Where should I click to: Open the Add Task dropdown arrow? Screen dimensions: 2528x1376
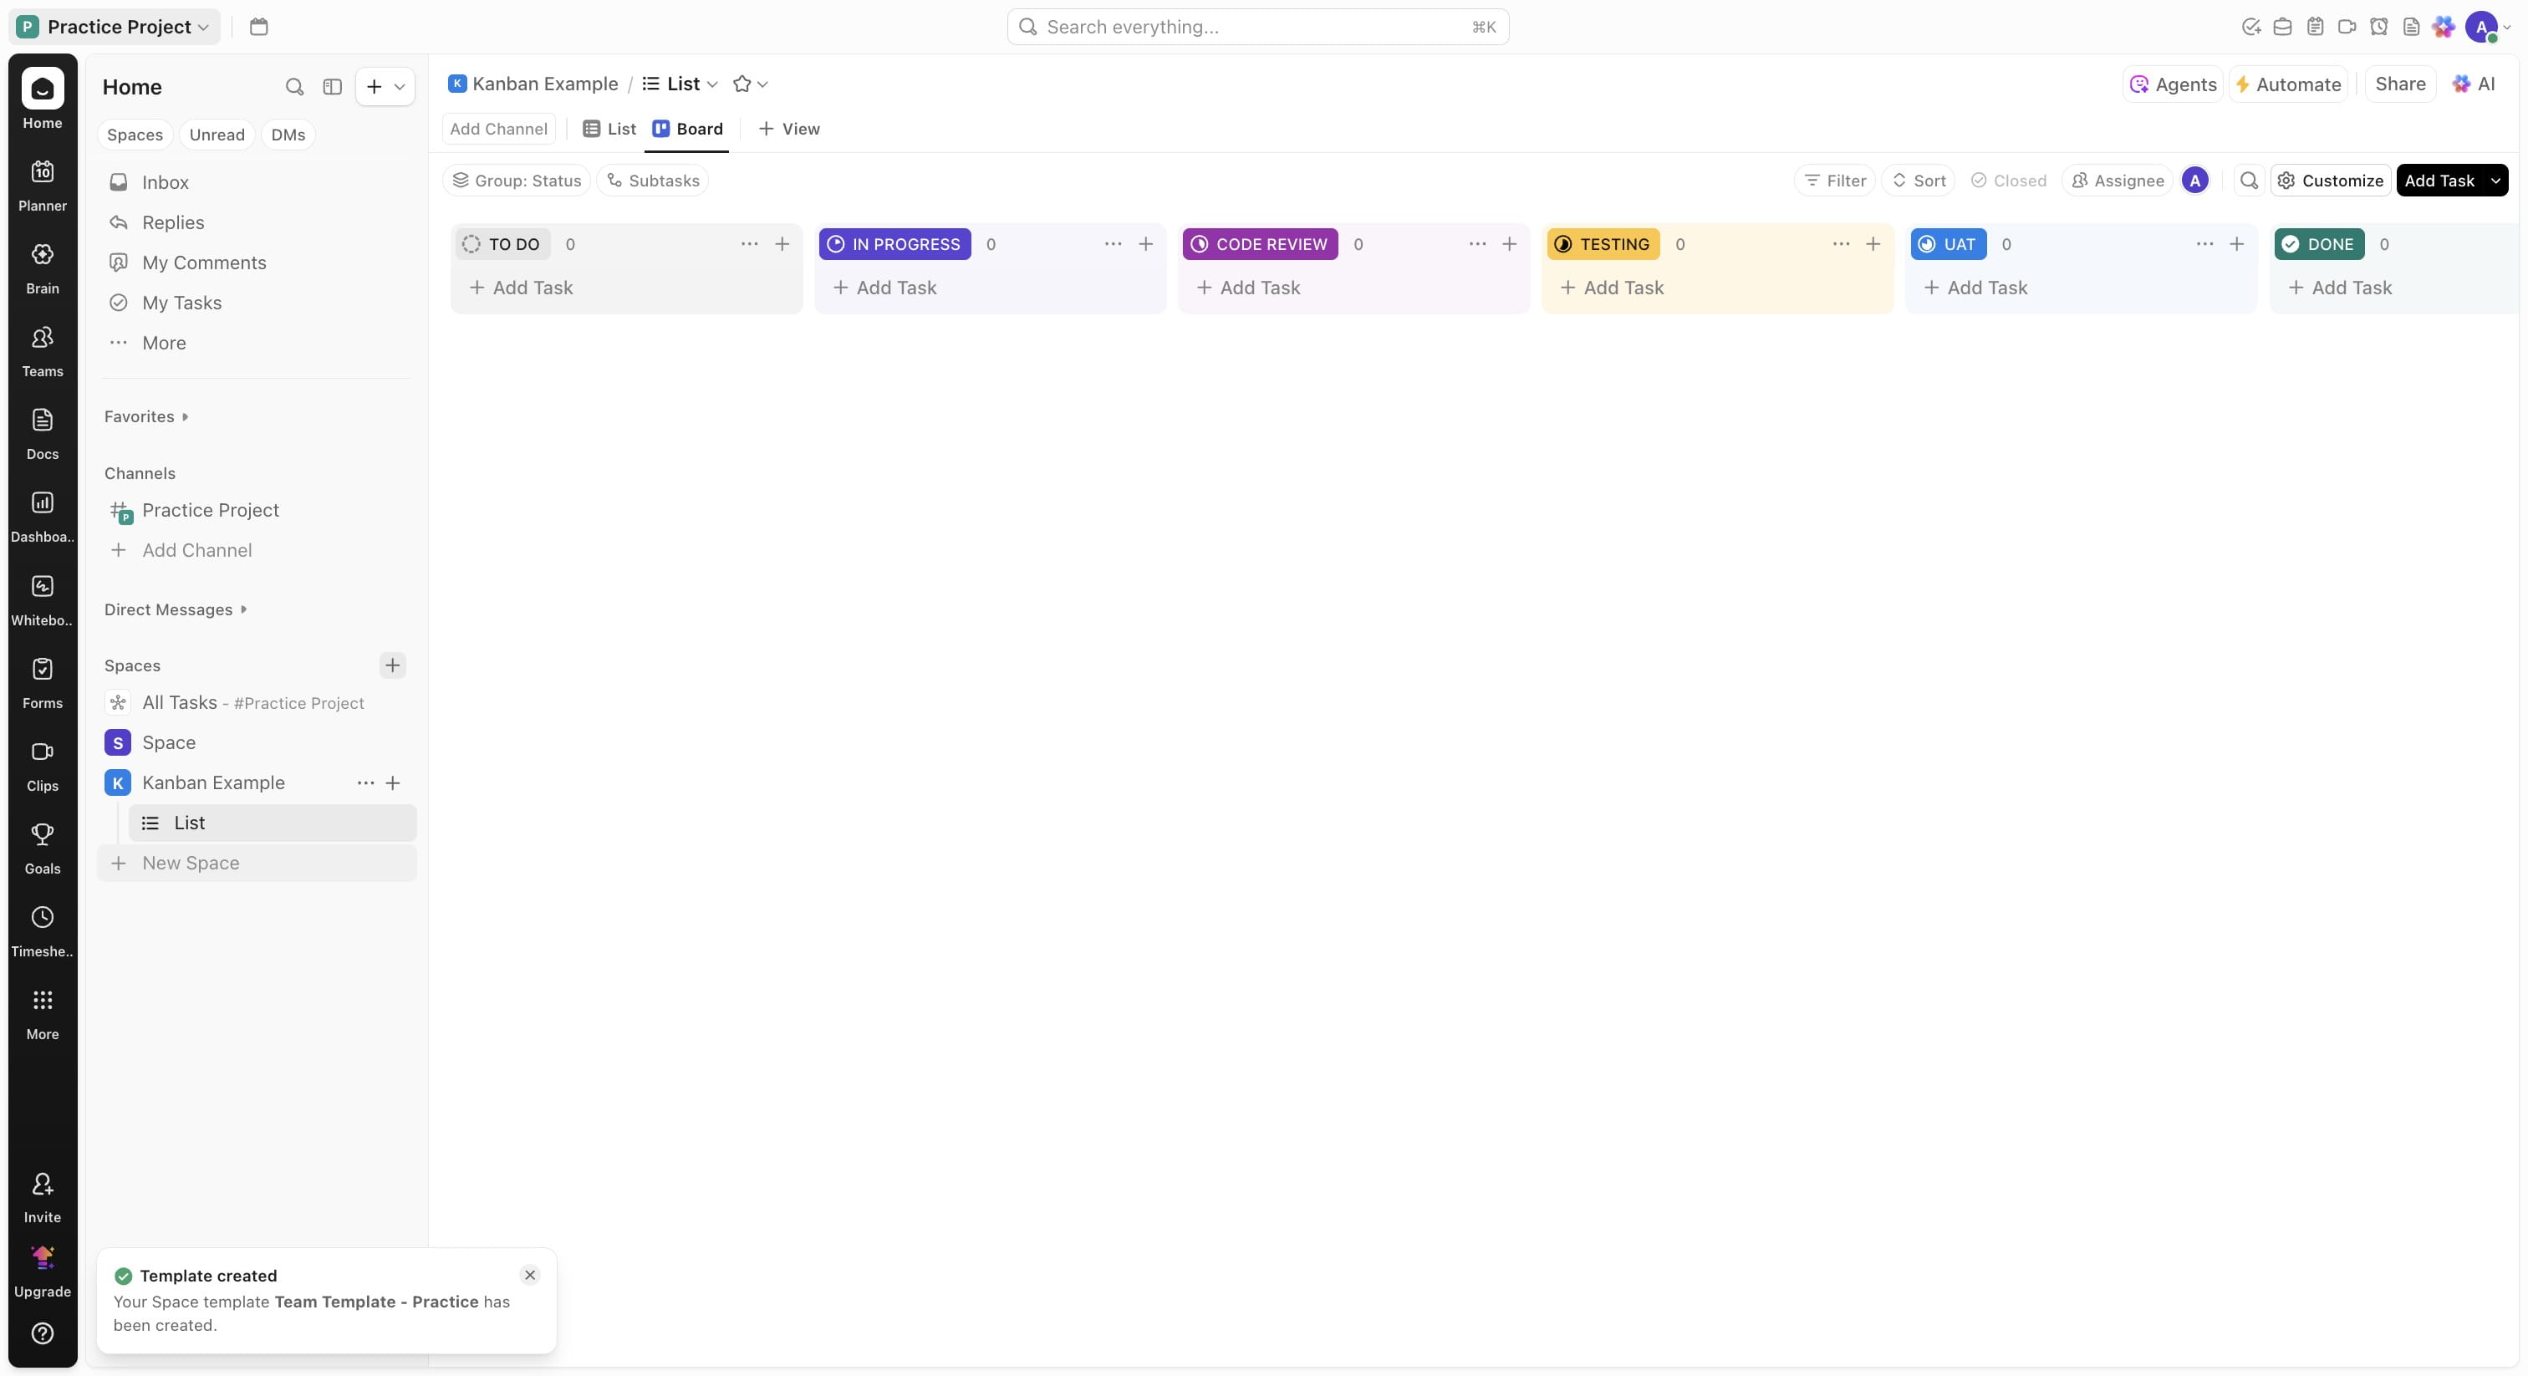click(x=2495, y=181)
